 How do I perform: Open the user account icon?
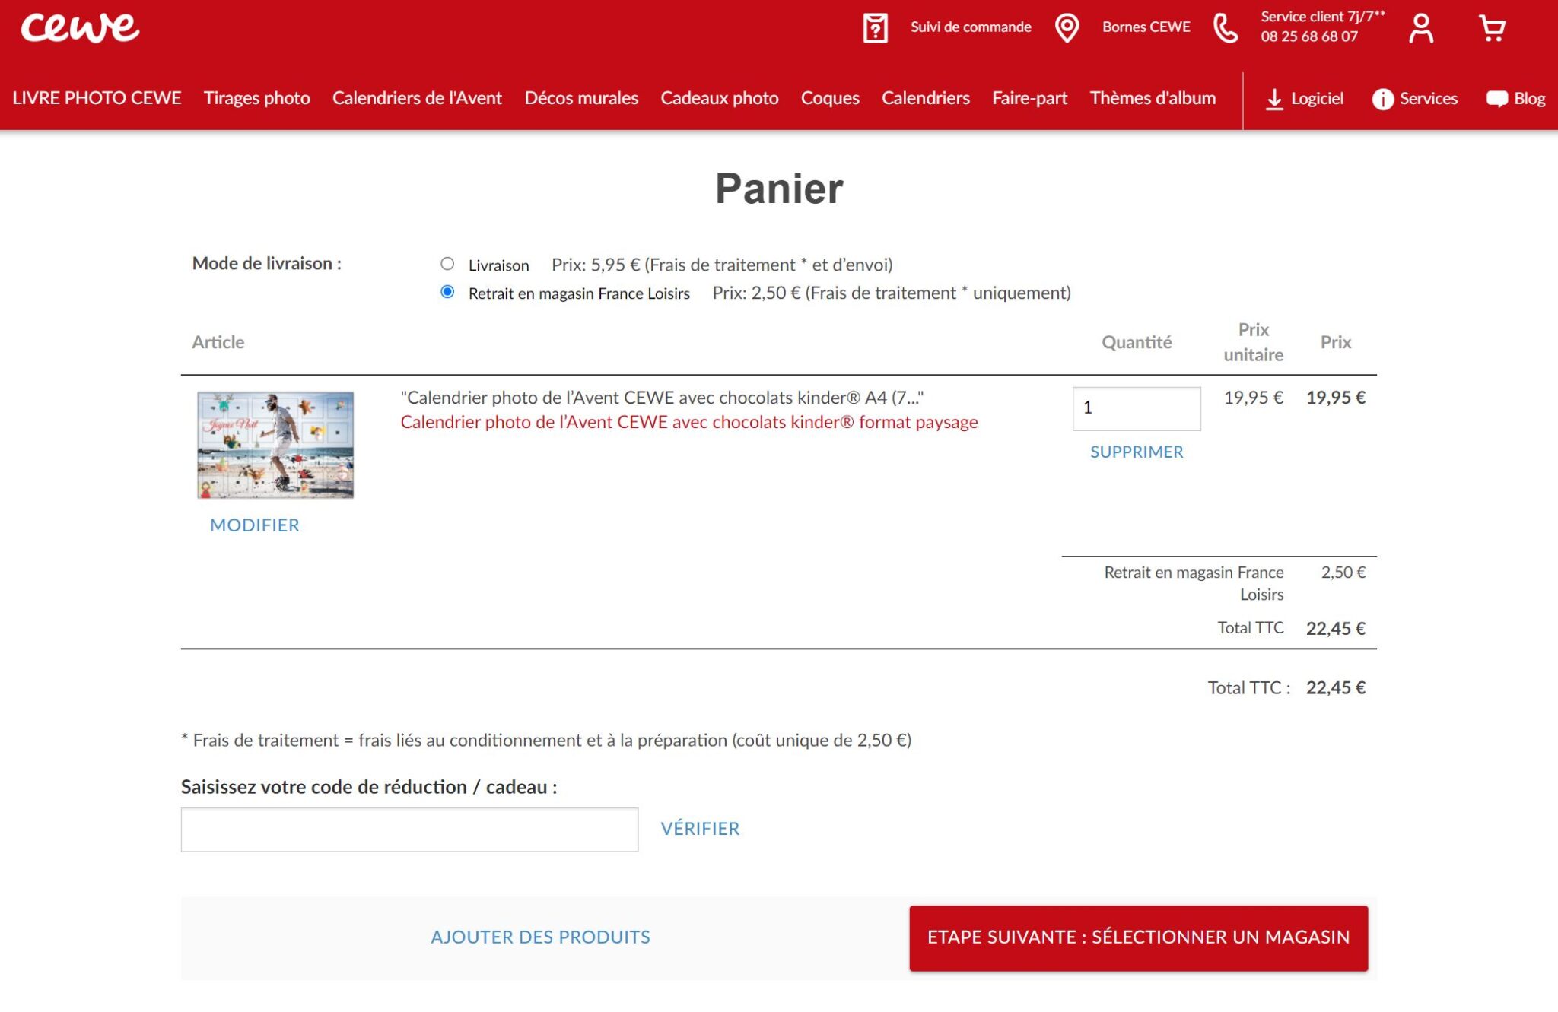[1420, 28]
